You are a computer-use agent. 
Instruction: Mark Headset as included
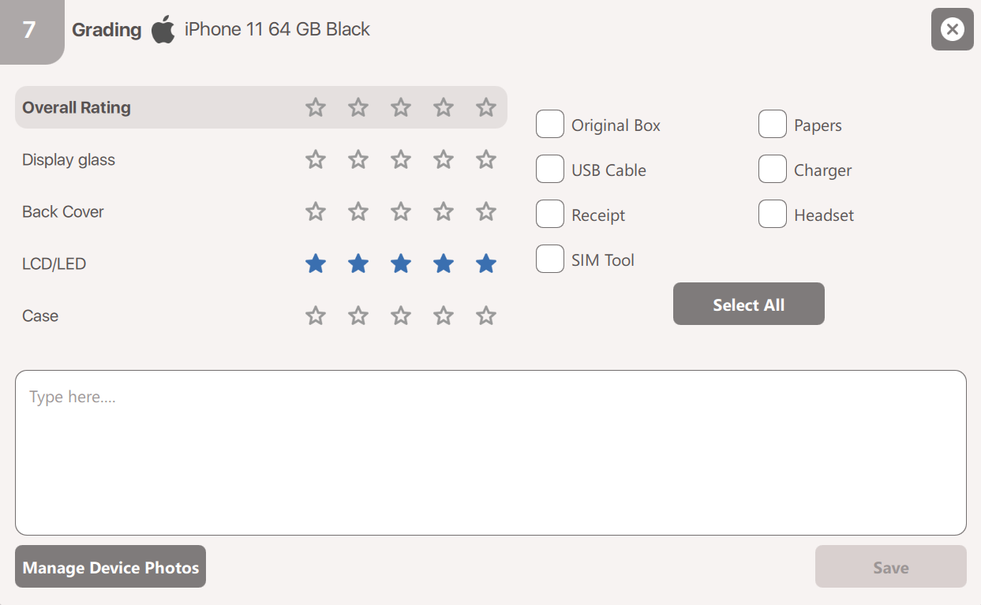tap(773, 215)
